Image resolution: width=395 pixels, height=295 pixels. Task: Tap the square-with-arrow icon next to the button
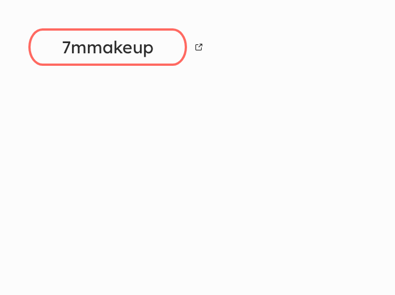(199, 47)
